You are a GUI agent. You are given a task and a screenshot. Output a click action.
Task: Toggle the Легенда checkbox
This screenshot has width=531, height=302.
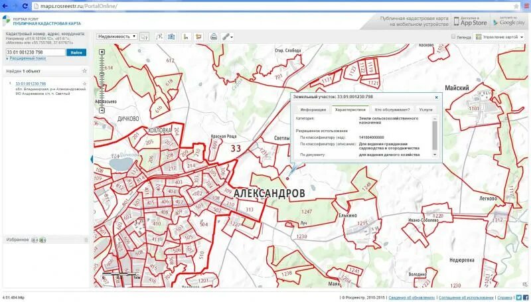(x=453, y=37)
